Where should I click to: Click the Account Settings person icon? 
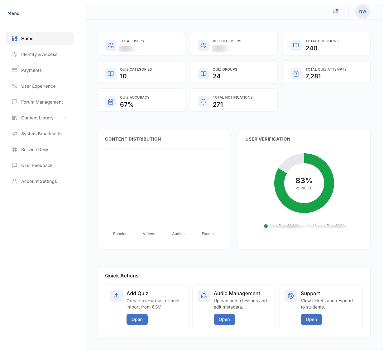coord(14,181)
